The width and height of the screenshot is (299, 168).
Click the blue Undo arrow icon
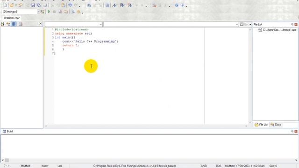click(70, 5)
